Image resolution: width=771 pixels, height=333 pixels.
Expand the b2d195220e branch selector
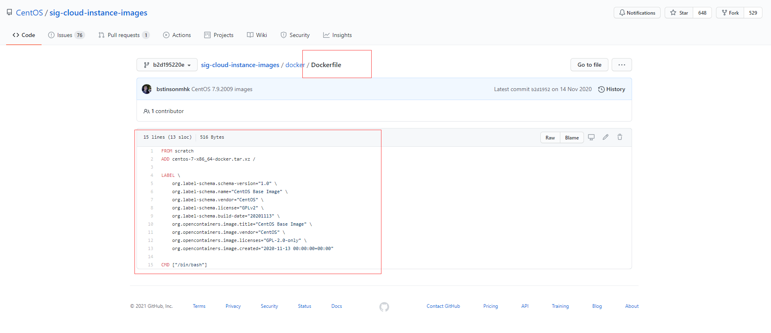167,65
